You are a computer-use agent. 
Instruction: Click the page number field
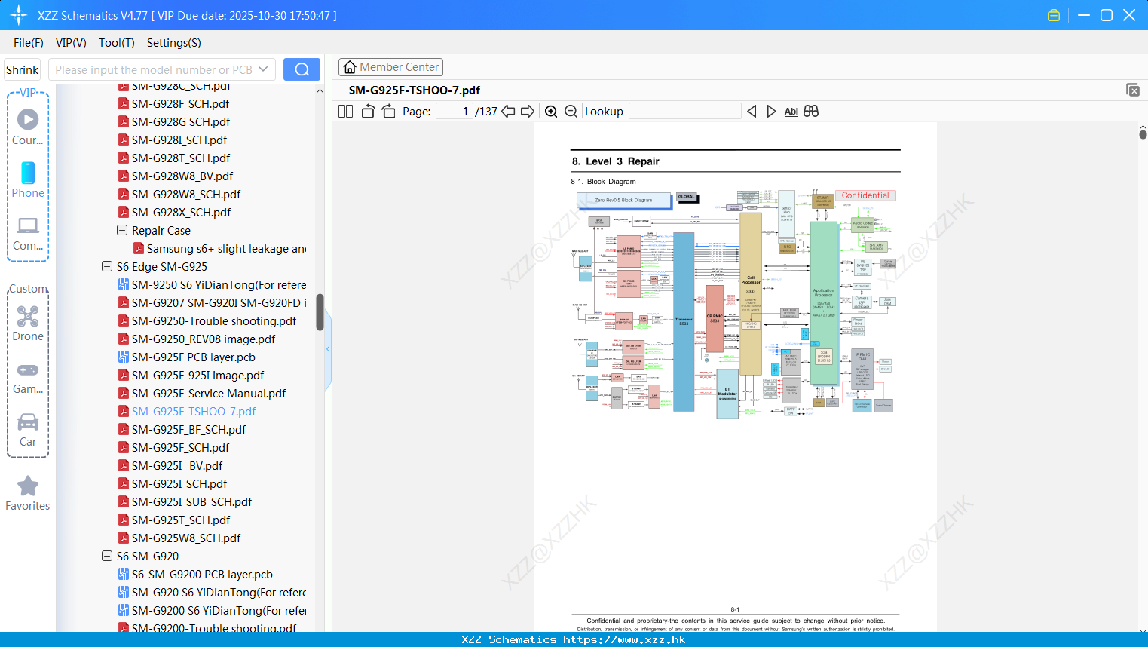455,112
